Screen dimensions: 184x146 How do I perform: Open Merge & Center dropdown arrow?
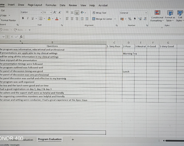[x=115, y=19]
